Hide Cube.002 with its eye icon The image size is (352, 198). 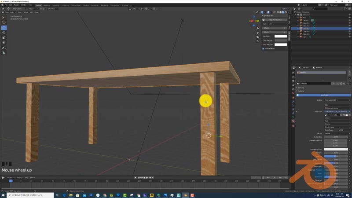pos(349,26)
